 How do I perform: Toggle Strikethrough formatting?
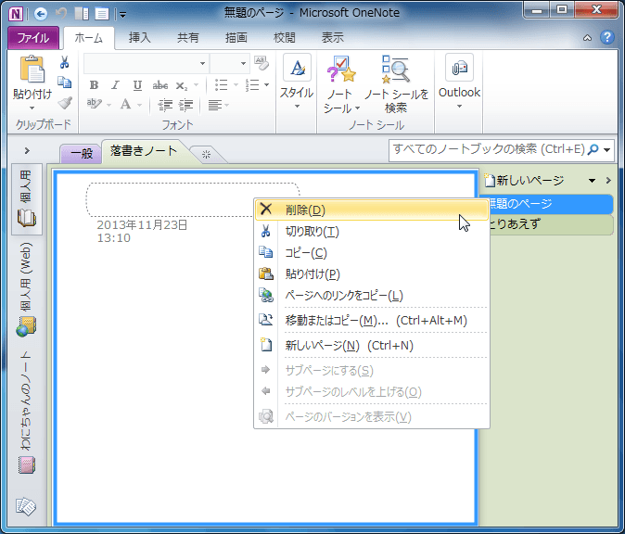coord(159,85)
